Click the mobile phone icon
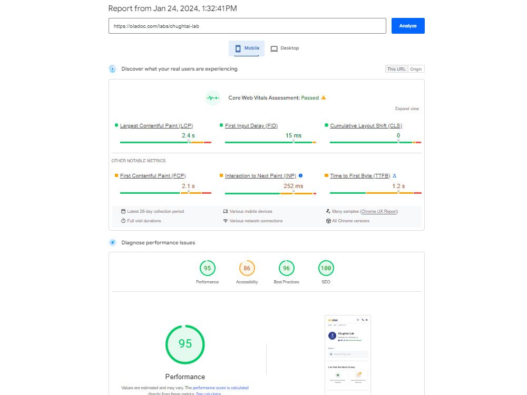The height and width of the screenshot is (395, 527). (x=238, y=48)
